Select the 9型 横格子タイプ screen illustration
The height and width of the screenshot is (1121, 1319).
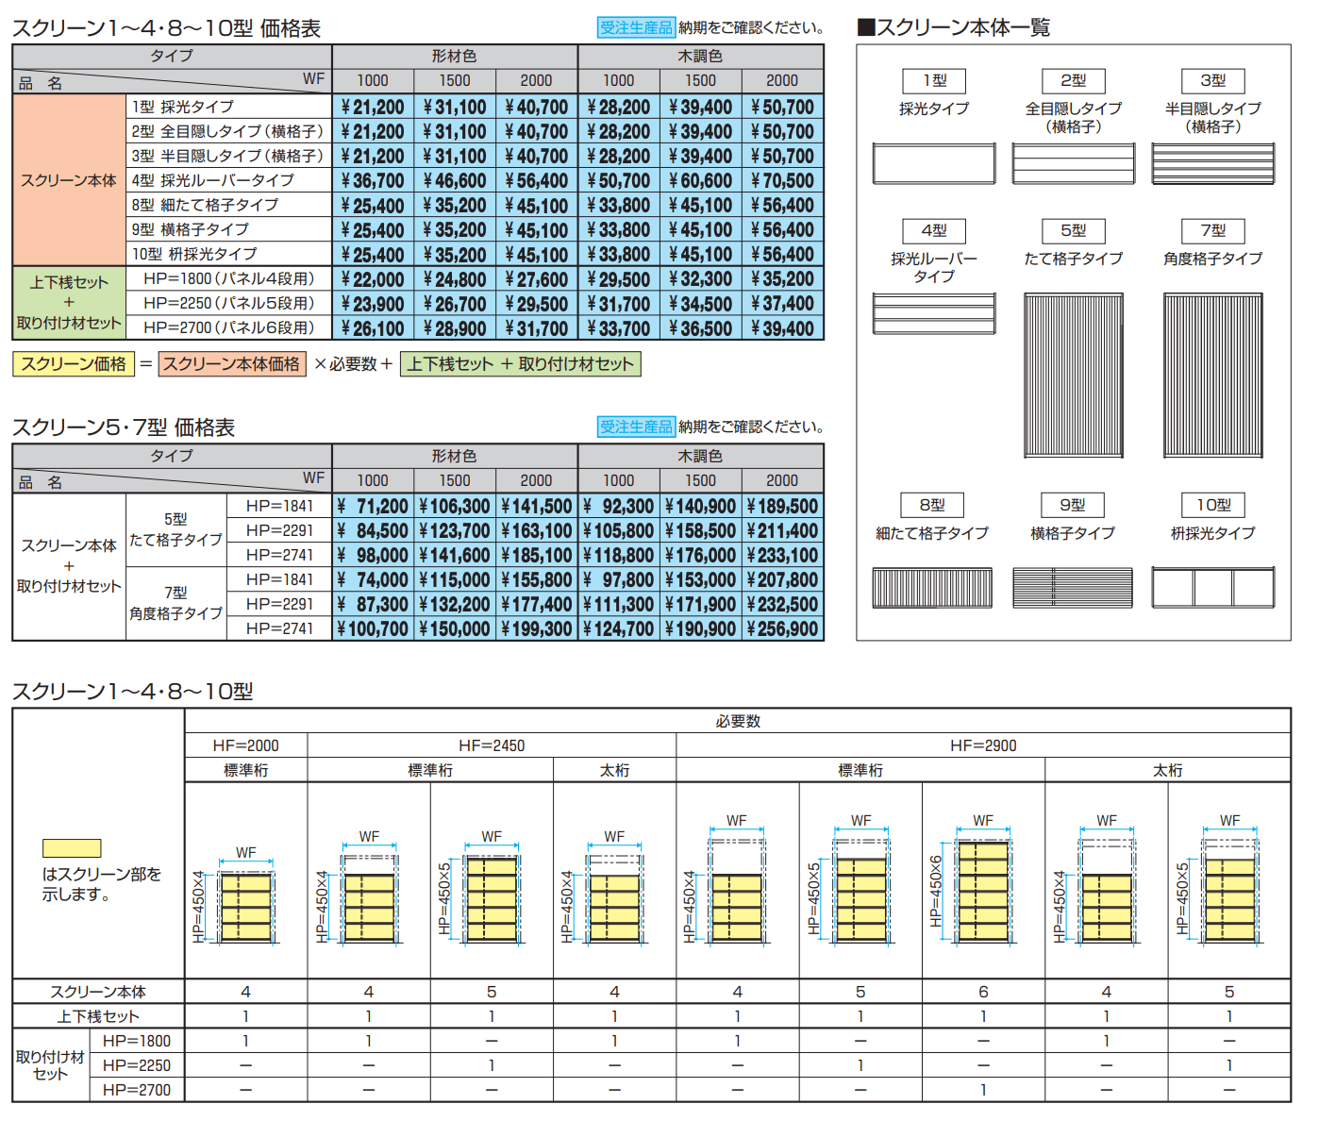(x=1073, y=587)
